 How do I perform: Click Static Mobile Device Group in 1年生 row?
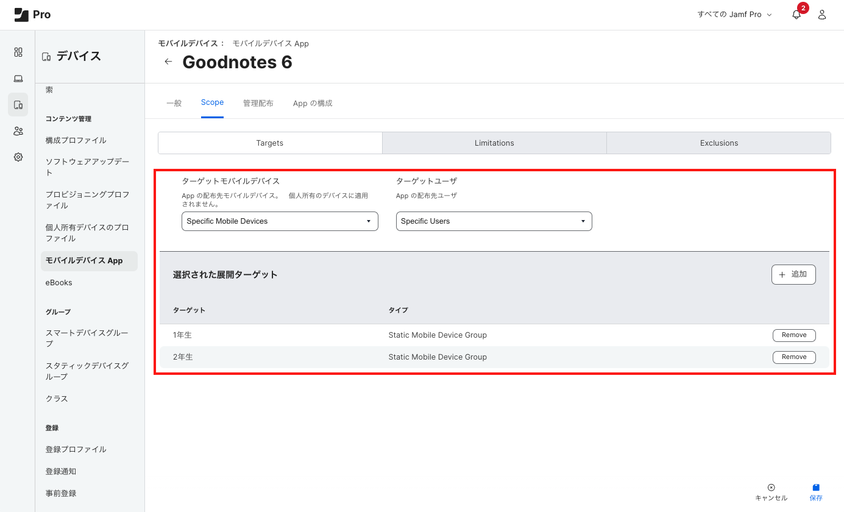point(438,335)
